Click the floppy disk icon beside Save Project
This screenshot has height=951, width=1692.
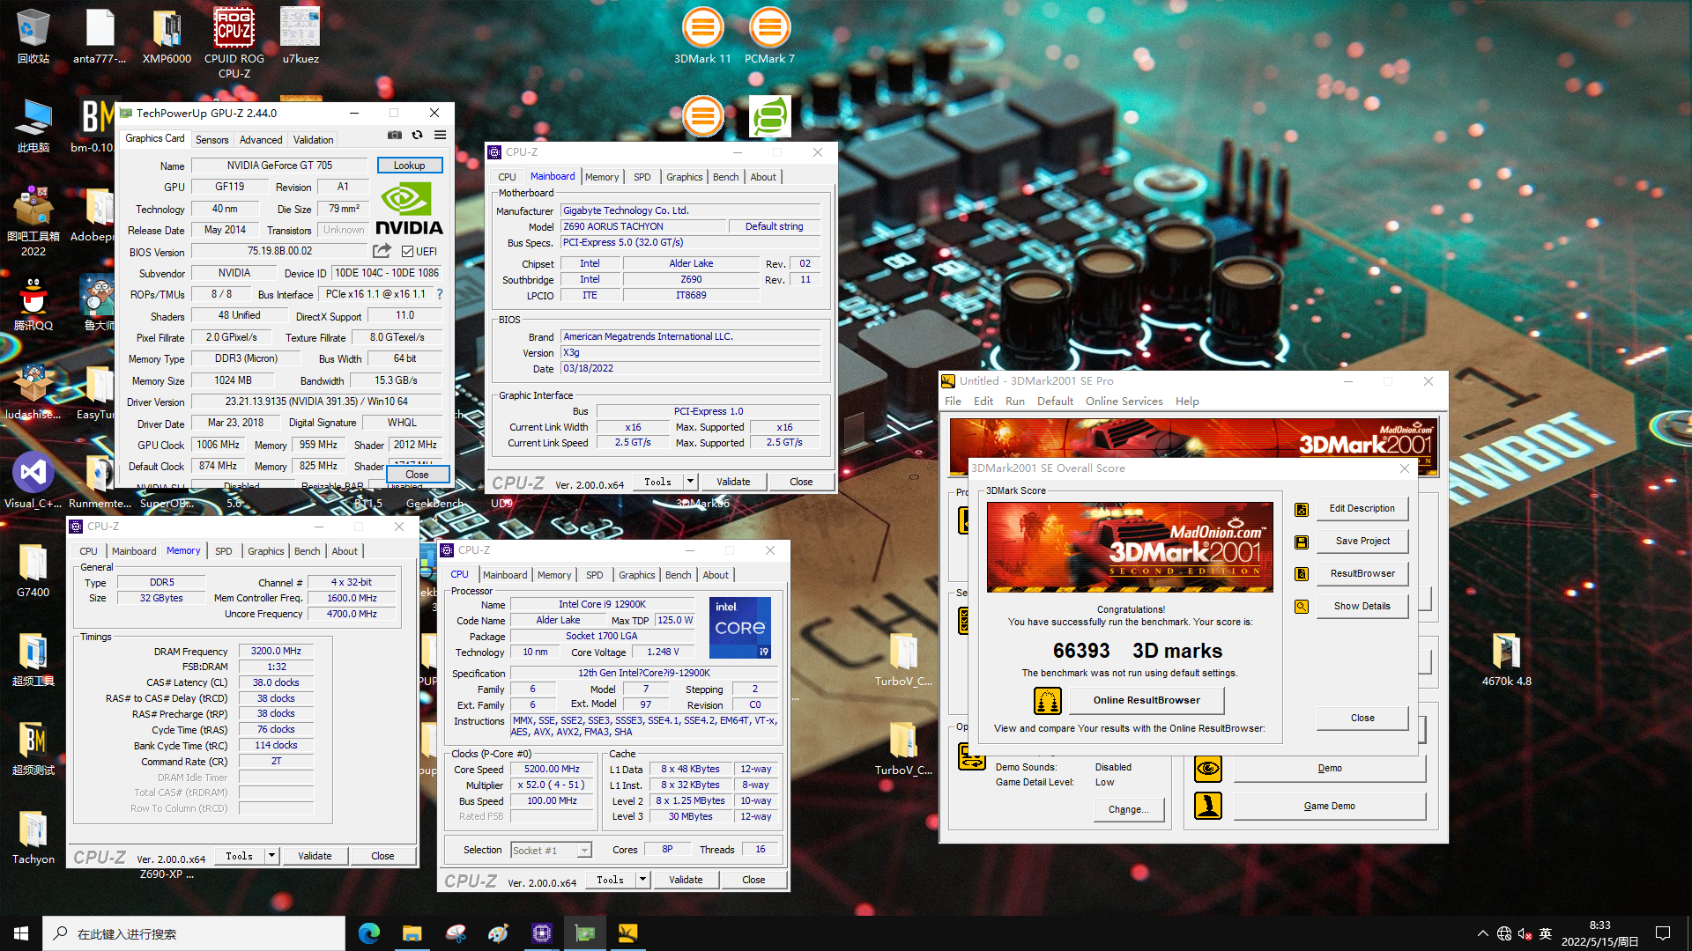tap(1302, 542)
